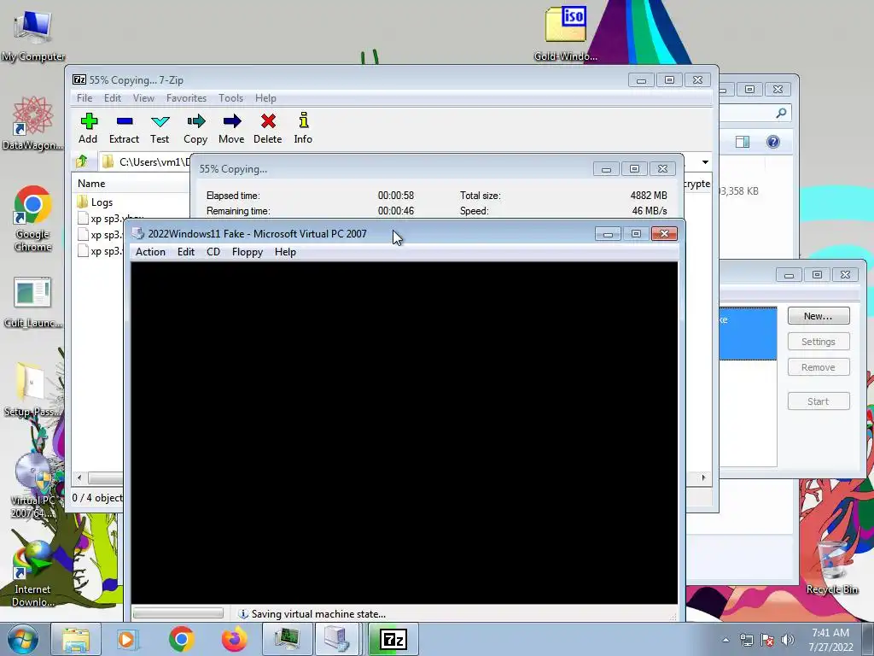The height and width of the screenshot is (656, 874).
Task: Click Settings in Virtual PC Console
Action: [819, 342]
